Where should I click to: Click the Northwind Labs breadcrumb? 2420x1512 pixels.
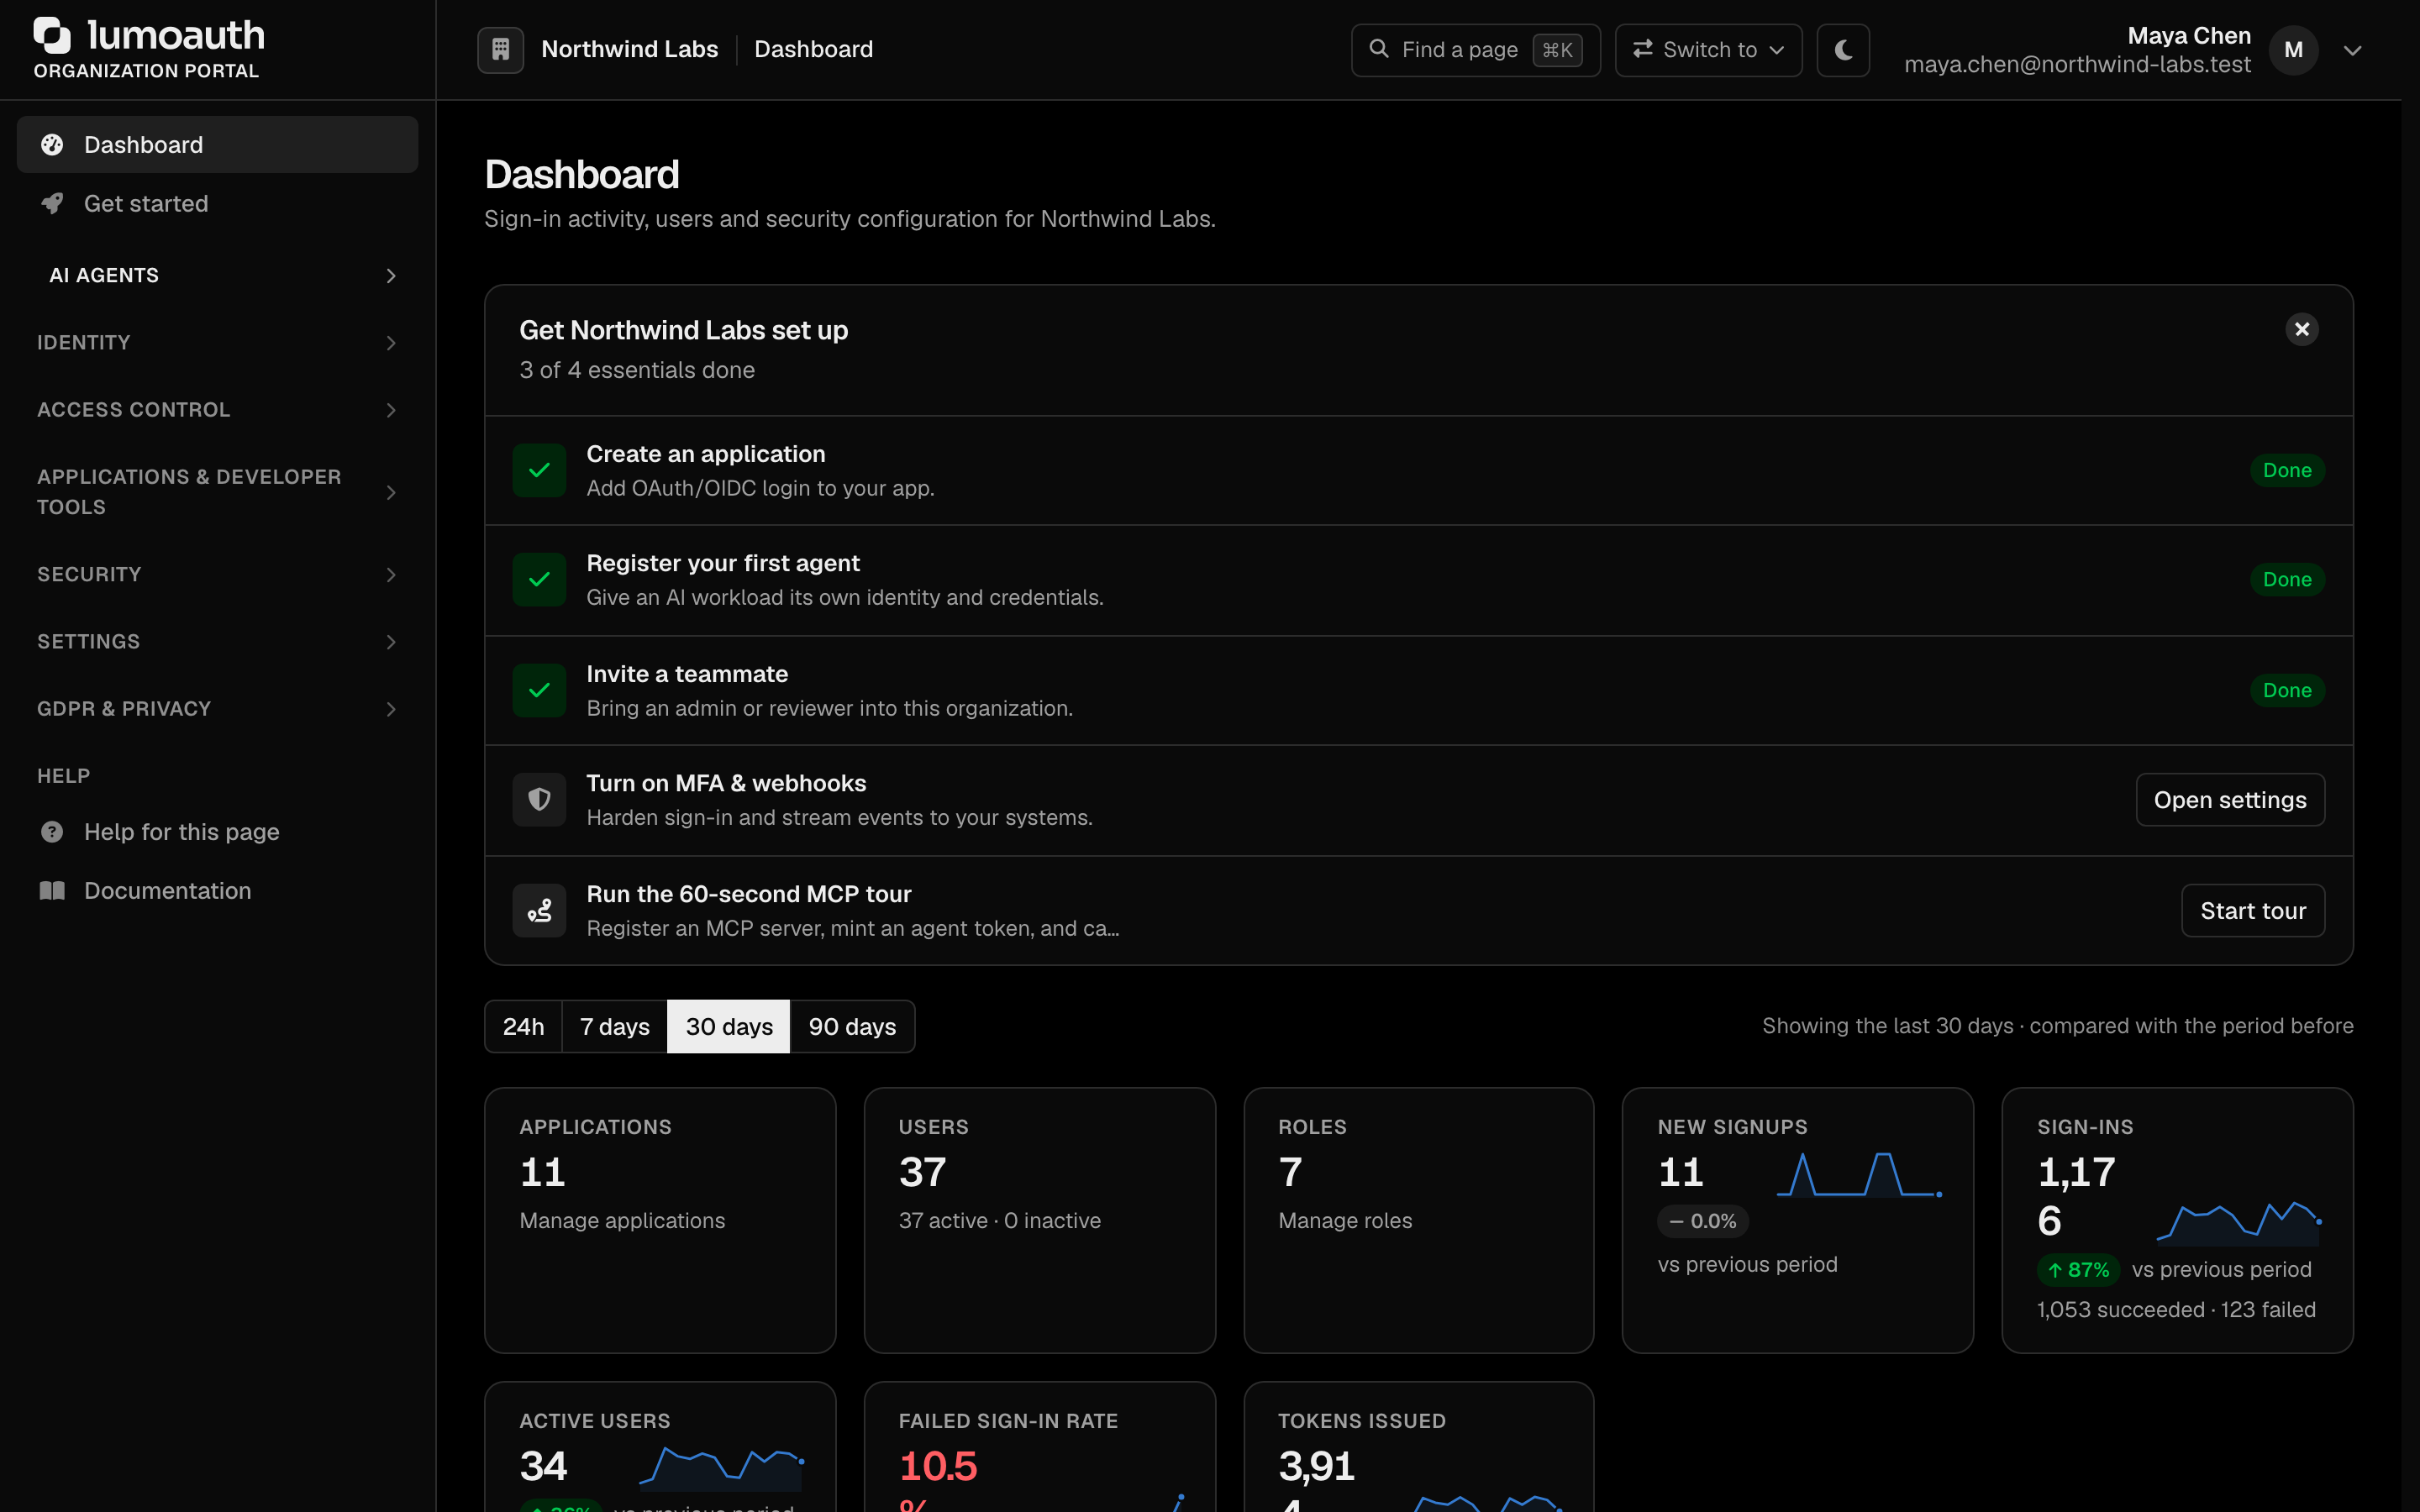click(x=629, y=49)
